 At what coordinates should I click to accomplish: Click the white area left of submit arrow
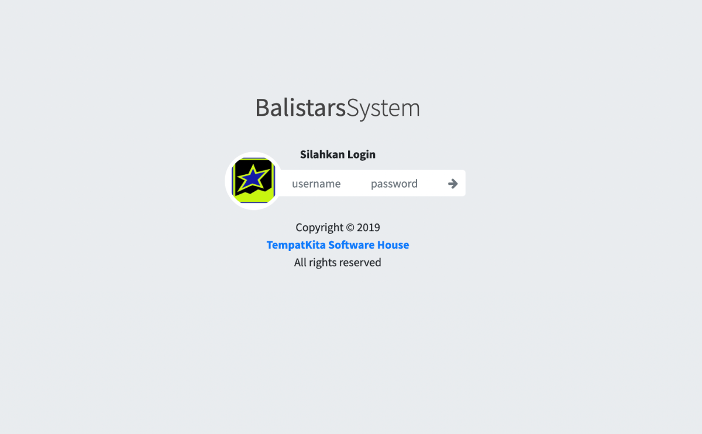433,184
